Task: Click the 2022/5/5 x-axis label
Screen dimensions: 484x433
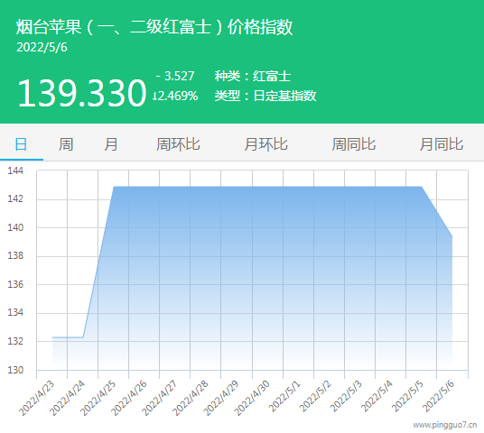Action: pyautogui.click(x=407, y=397)
